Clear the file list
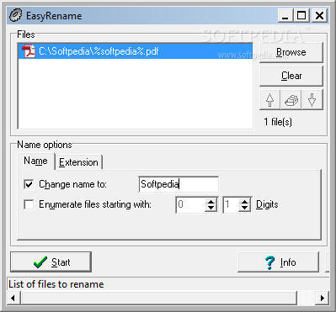The image size is (336, 312). tap(291, 76)
